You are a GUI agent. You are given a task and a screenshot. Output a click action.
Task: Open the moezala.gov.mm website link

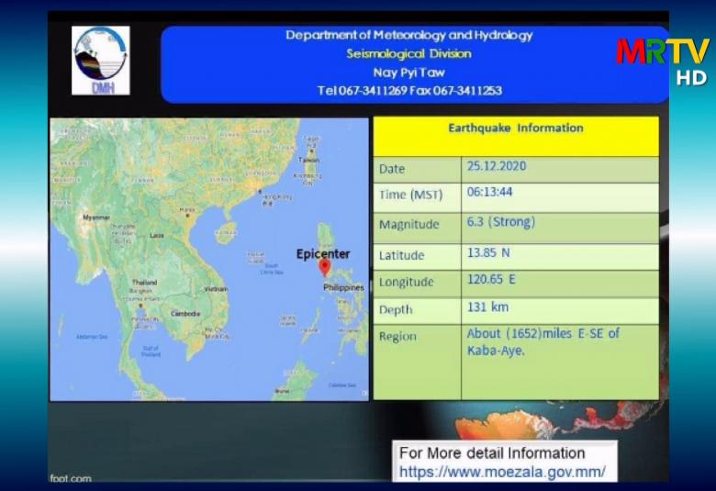[502, 473]
